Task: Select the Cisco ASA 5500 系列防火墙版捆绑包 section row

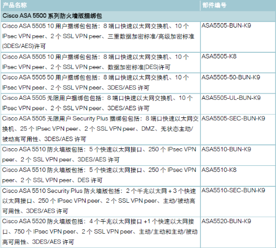Action: [x=138, y=16]
